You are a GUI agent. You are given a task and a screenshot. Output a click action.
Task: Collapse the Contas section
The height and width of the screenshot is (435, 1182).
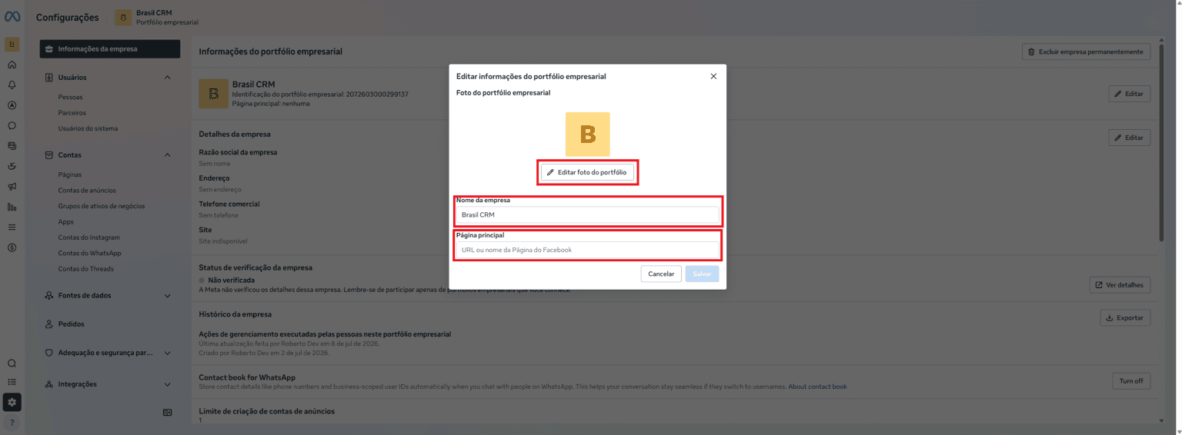(168, 154)
